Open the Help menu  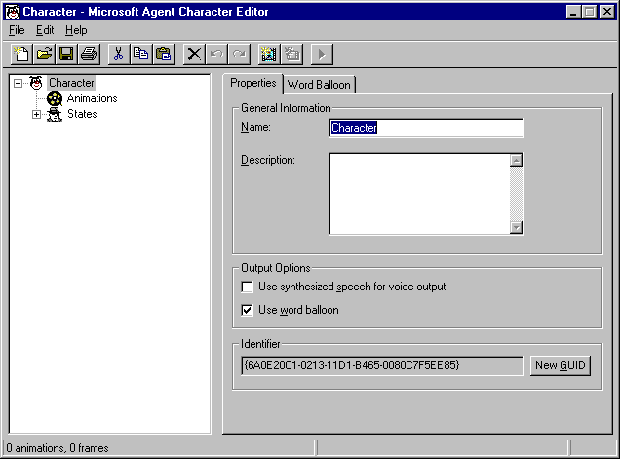tap(76, 30)
